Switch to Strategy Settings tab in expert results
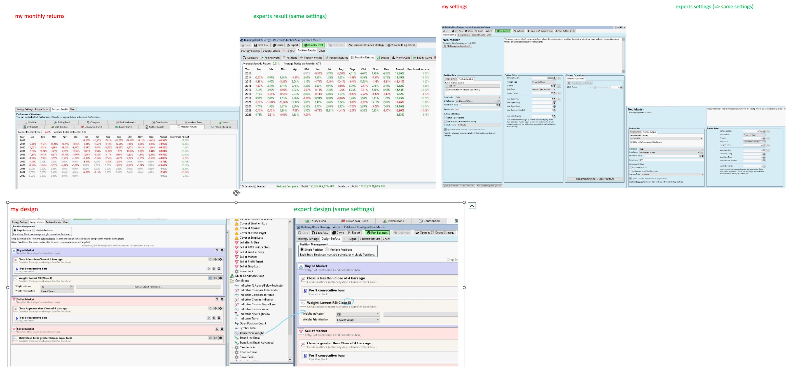This screenshot has height=367, width=793. coord(250,50)
